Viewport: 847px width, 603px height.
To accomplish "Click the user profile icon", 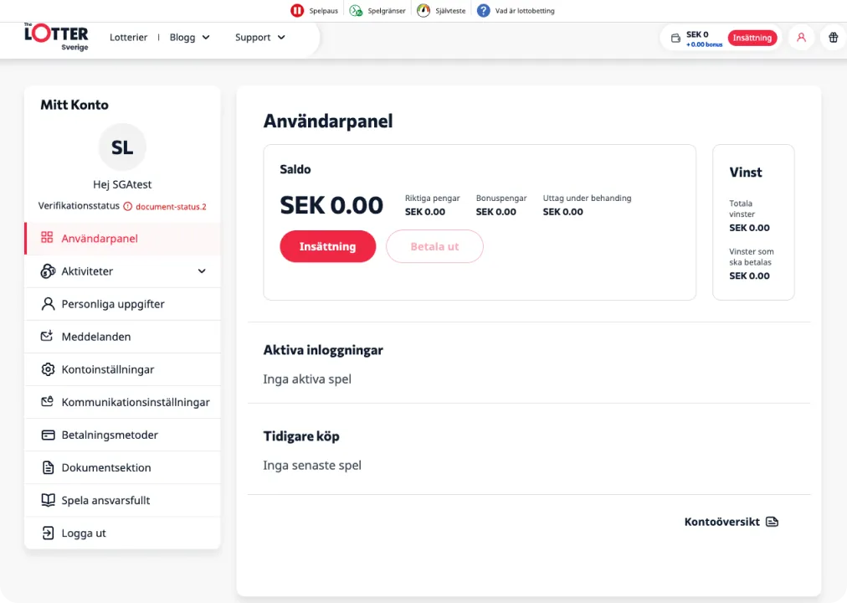I will 801,38.
